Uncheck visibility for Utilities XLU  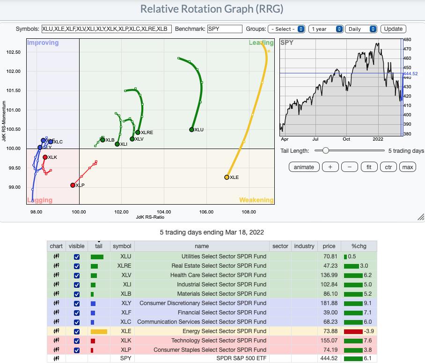(x=77, y=256)
